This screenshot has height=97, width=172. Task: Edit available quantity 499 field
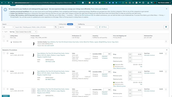click(107, 72)
